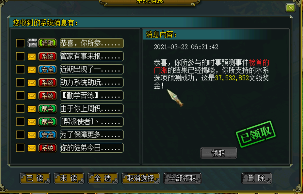Click the 全部领取 button

[182, 178]
